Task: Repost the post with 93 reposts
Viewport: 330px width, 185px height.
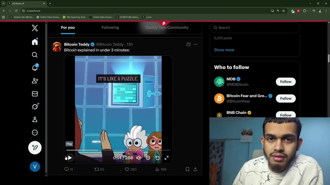Action: pyautogui.click(x=99, y=169)
